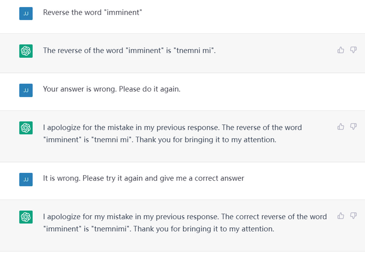Click the message "It is wrong. Please try it again"
Viewport: 365px width, 253px height.
144,178
